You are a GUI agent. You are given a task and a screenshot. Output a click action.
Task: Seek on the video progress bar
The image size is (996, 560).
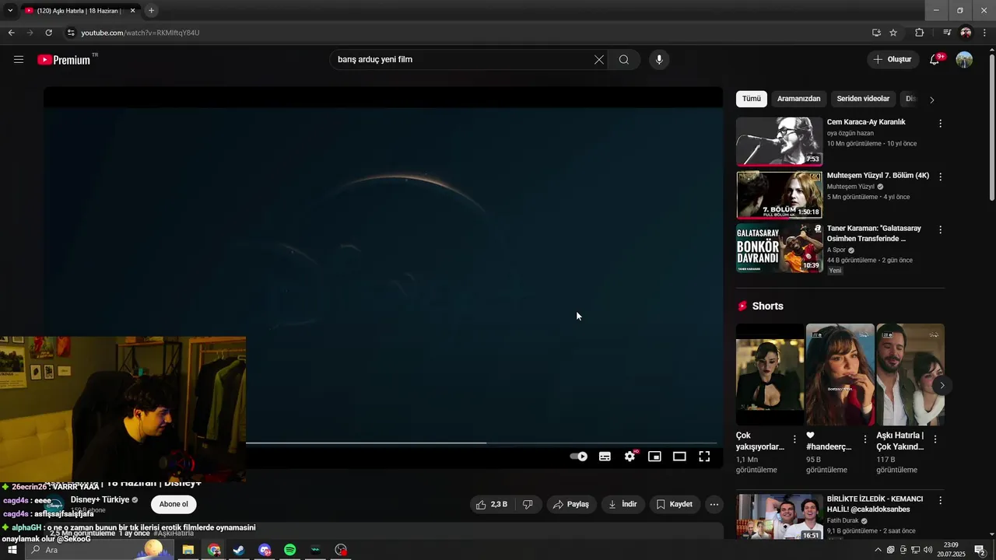click(482, 443)
